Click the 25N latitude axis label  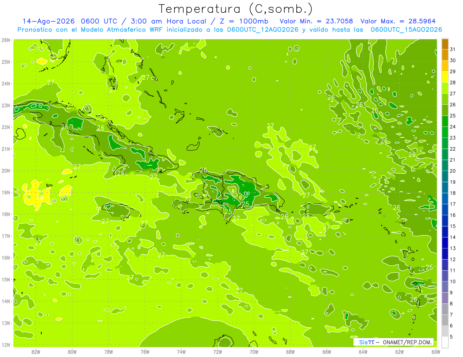[x=6, y=62]
